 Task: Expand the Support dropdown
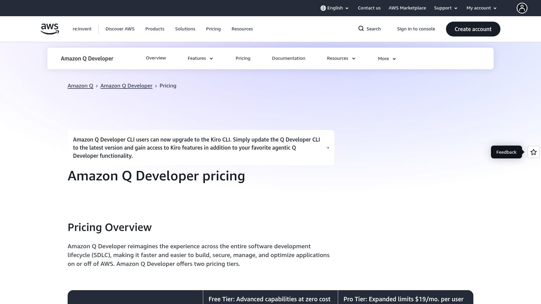point(446,8)
